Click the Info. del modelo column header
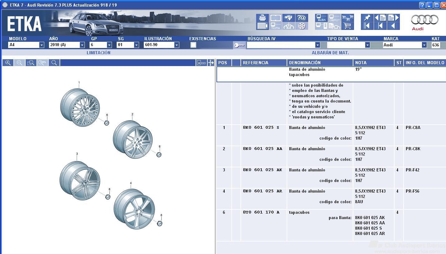Screen dimensions: 446x254 [425, 63]
